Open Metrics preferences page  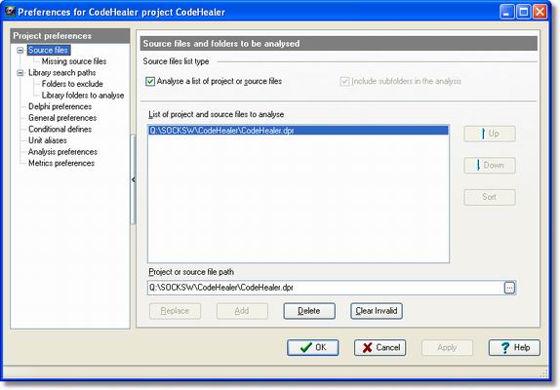click(61, 163)
